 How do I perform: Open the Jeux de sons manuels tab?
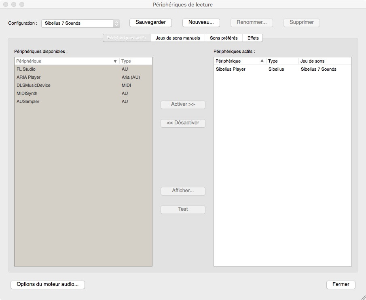(178, 38)
